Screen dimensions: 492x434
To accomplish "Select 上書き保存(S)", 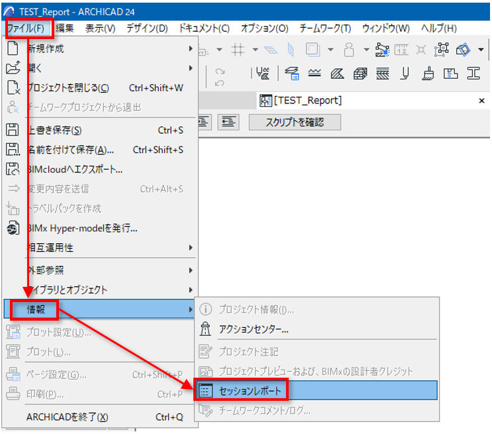I will click(x=100, y=130).
